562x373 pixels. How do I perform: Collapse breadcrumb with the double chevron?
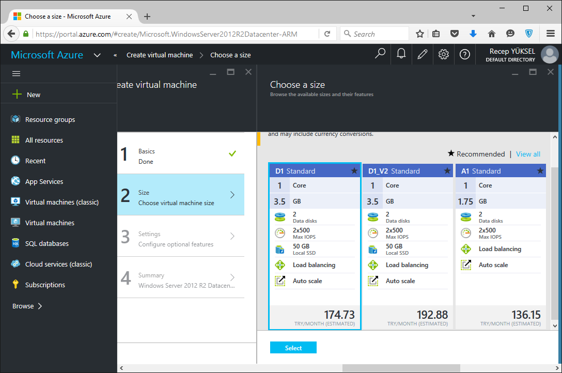click(115, 55)
